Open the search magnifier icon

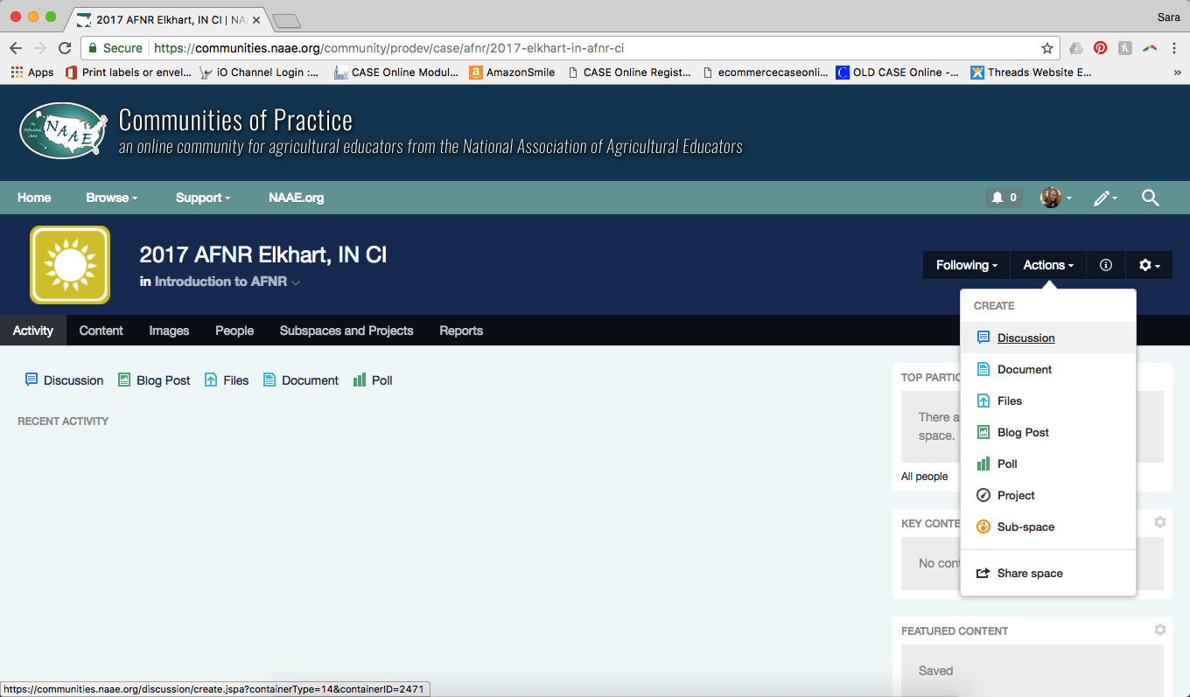coord(1150,198)
